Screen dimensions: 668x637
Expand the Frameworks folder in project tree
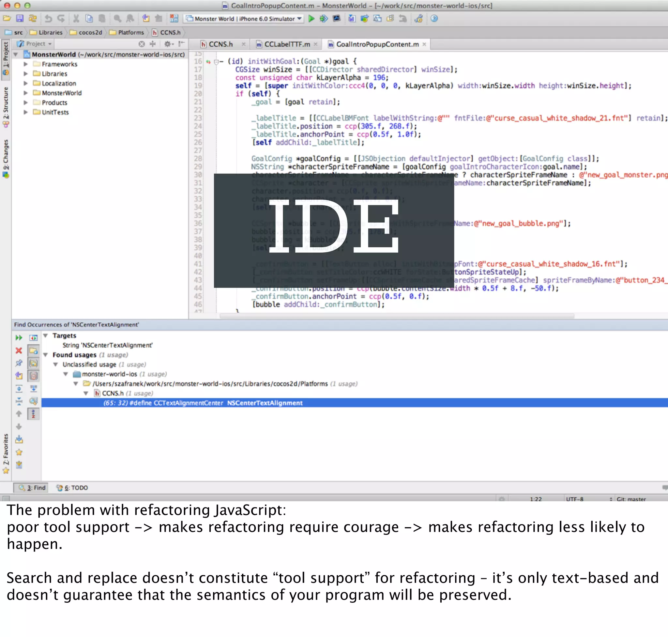pos(25,64)
